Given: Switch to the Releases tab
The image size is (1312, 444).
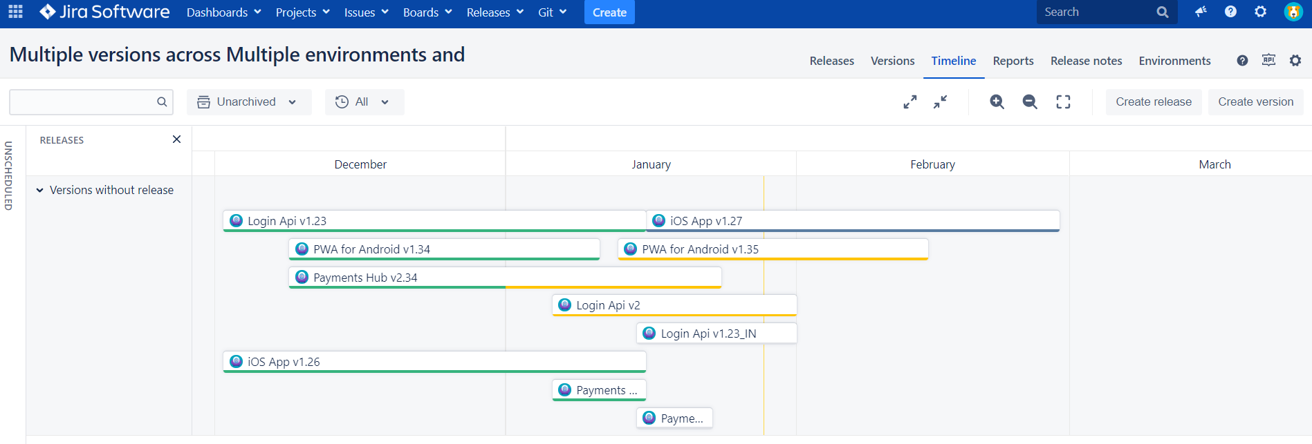Looking at the screenshot, I should [x=831, y=61].
